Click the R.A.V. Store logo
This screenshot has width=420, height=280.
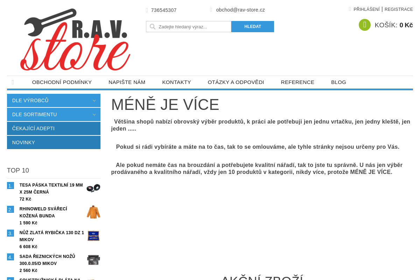click(x=75, y=39)
